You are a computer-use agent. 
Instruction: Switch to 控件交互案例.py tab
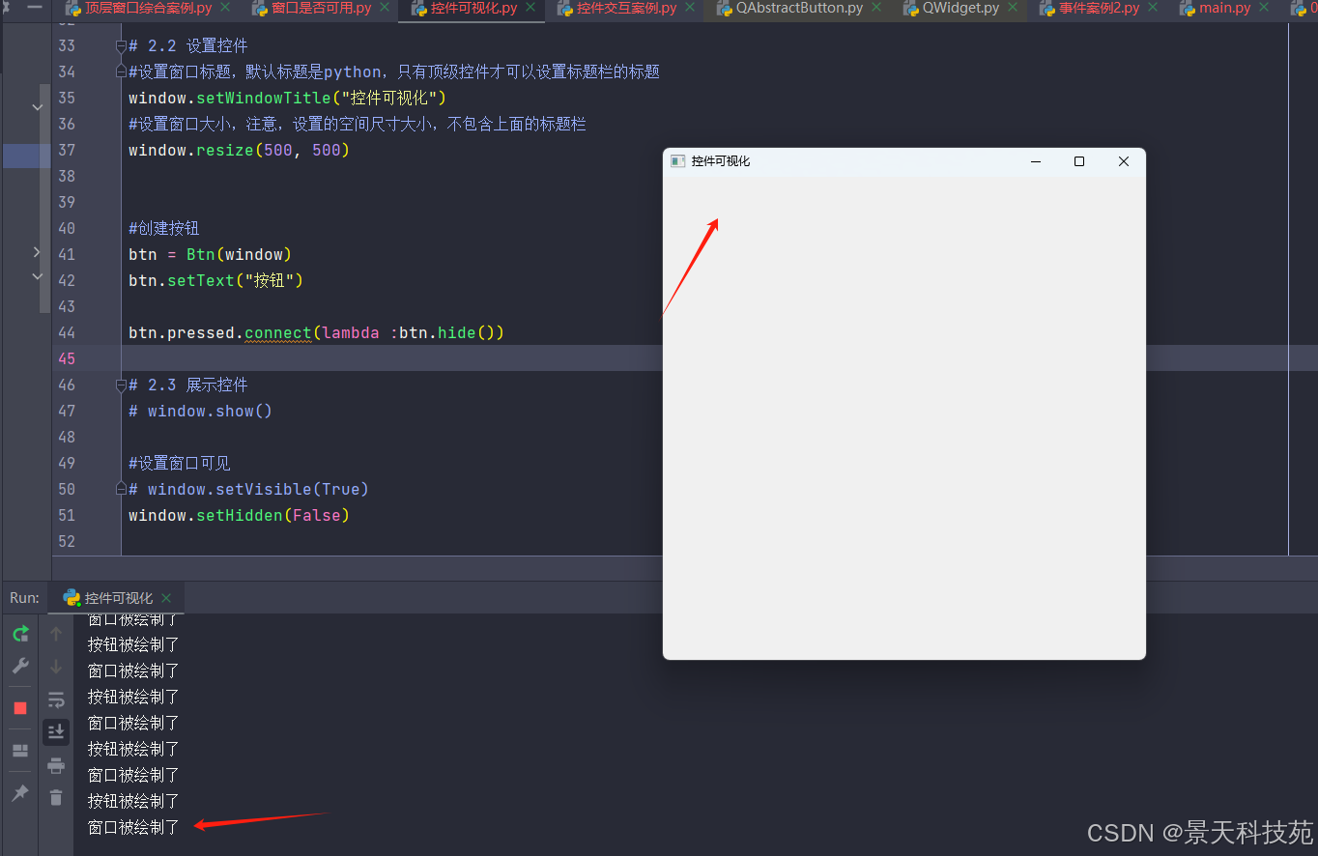click(x=626, y=8)
